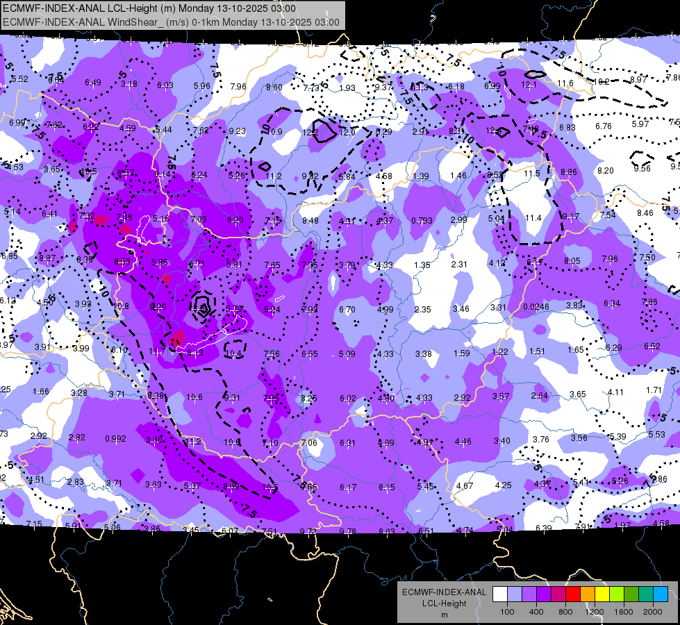Screen dimensions: 680x625
Task: Click the wind shear value 8.97
Action: [638, 79]
